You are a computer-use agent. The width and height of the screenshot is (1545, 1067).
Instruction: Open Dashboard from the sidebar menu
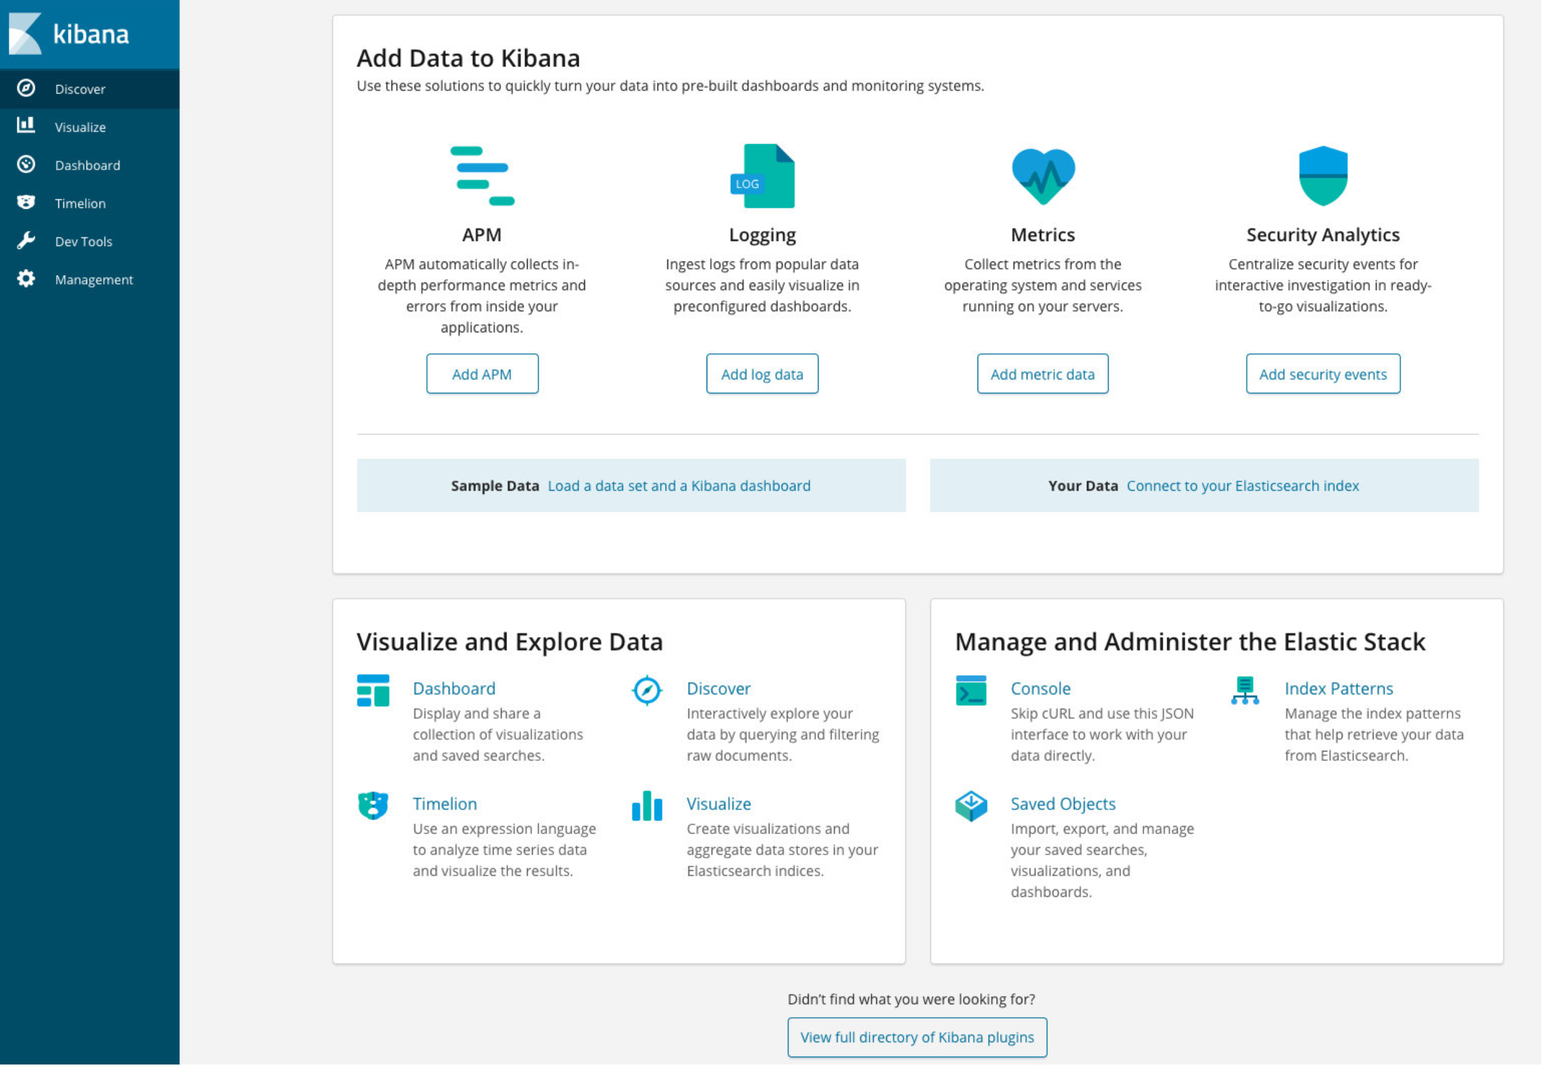(x=89, y=165)
